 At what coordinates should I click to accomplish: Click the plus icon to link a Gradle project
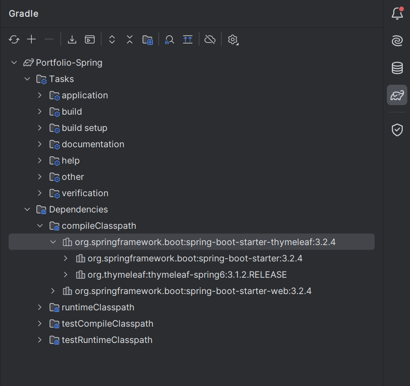point(31,39)
